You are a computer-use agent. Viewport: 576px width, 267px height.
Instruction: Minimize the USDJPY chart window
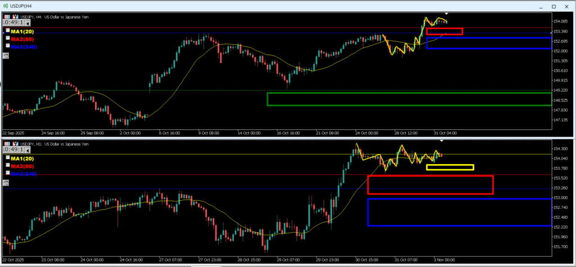536,5
